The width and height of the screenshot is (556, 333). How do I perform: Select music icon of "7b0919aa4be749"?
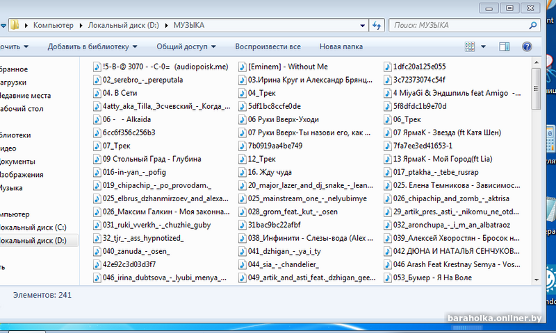(x=242, y=146)
